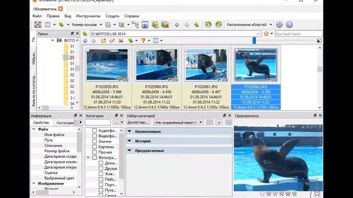Open the Правка menu
This screenshot has height=198, width=353.
(53, 16)
